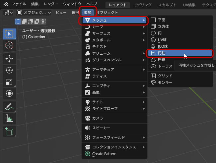Screen dimensions: 216x163
Task: Click the Blender logo icon
Action: pyautogui.click(x=6, y=4)
